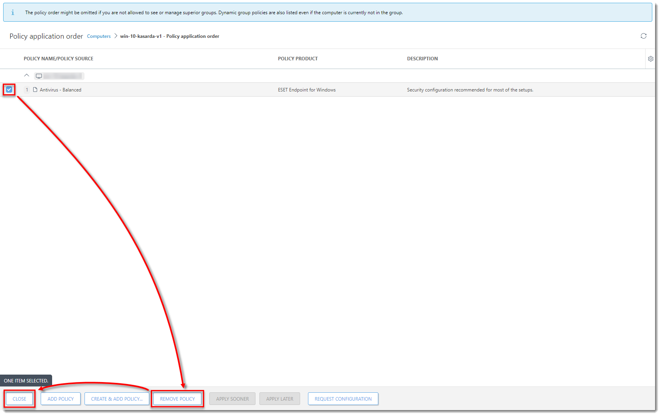
Task: Open the POLICY PRODUCT column header
Action: coord(298,58)
